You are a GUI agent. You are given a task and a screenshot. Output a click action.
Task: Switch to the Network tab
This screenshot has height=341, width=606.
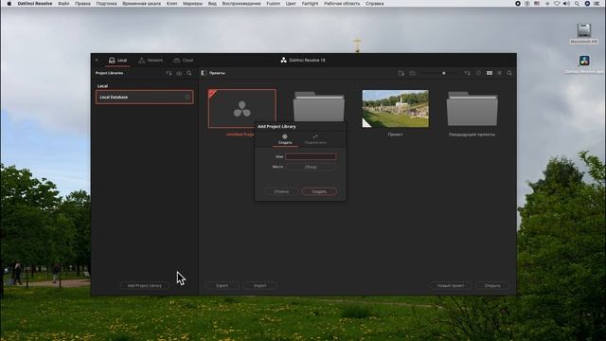pos(151,61)
